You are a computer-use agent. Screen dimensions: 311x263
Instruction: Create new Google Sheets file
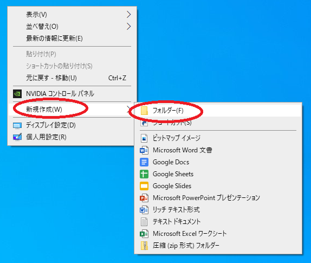[218, 174]
